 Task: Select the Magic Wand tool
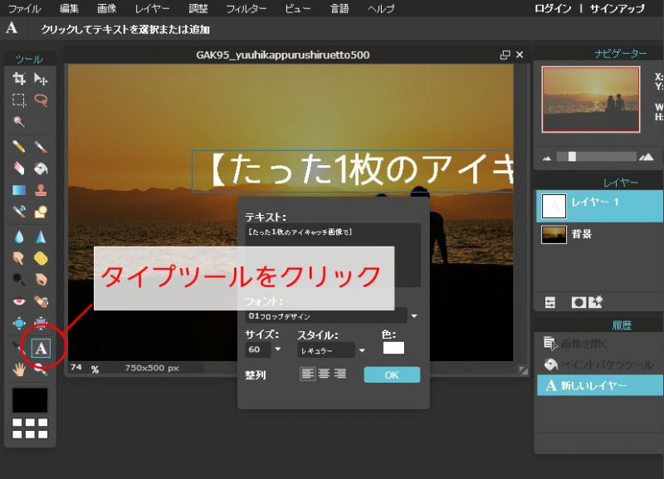[19, 121]
